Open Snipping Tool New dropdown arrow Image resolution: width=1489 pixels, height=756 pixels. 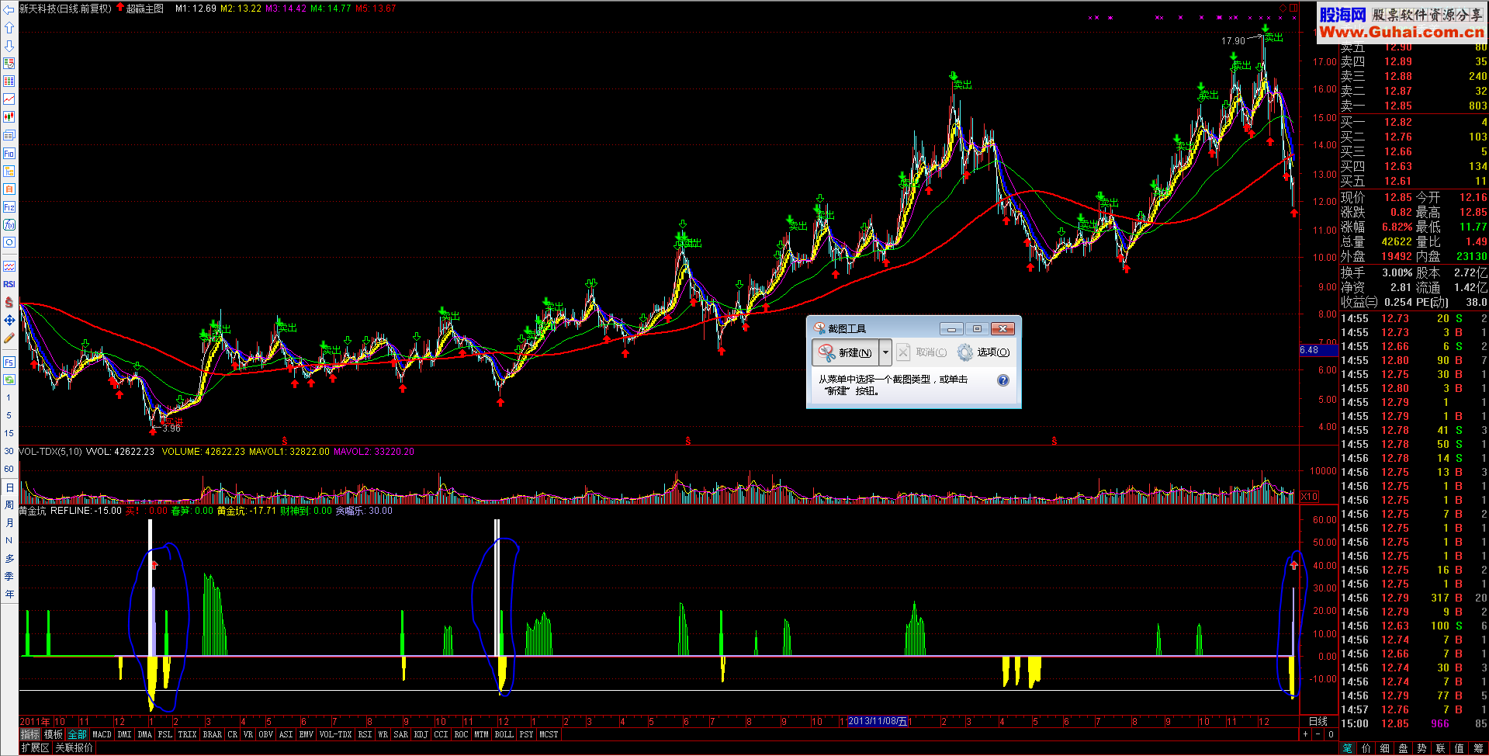click(885, 352)
